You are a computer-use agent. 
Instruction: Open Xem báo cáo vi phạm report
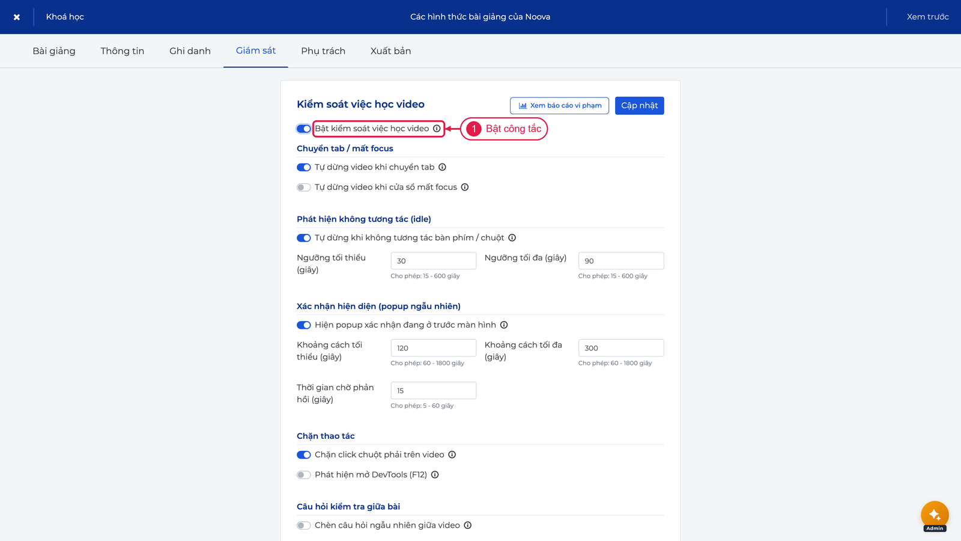[560, 106]
